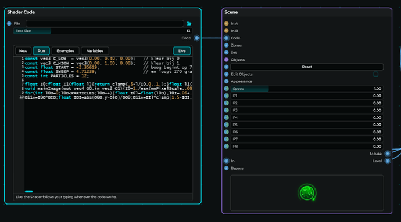This screenshot has height=222, width=401.
Task: Click code line 4 defining SWEEP
Action: point(109,72)
